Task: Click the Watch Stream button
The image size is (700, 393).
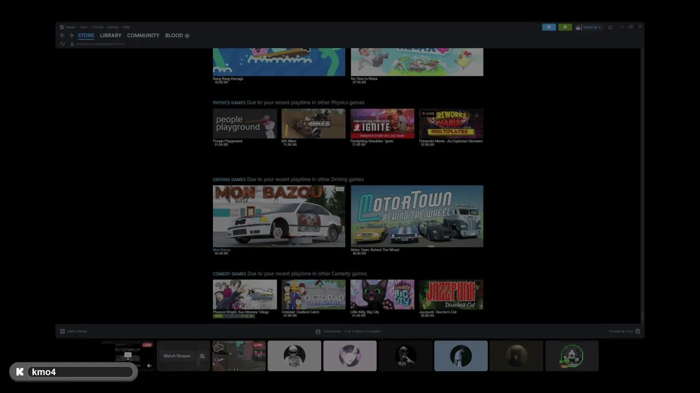Action: coord(177,356)
